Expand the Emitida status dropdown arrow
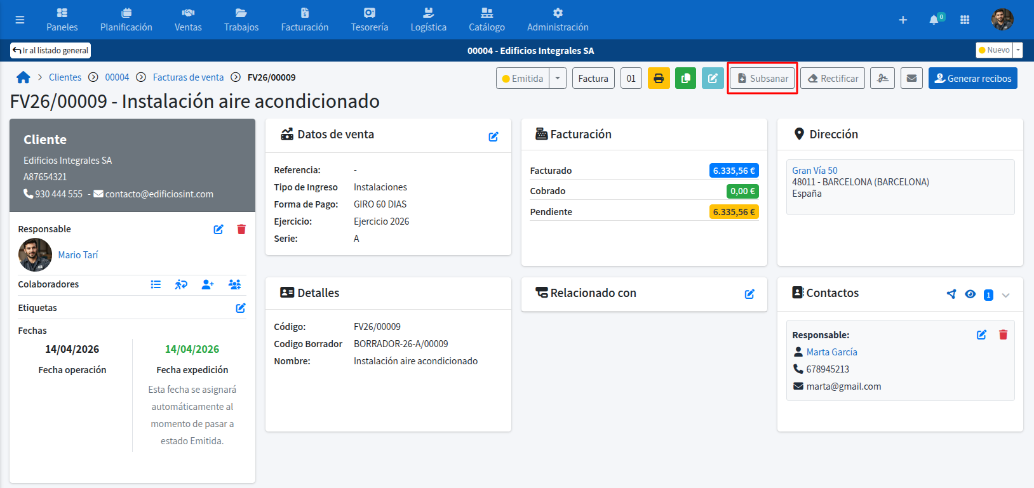 pyautogui.click(x=558, y=79)
